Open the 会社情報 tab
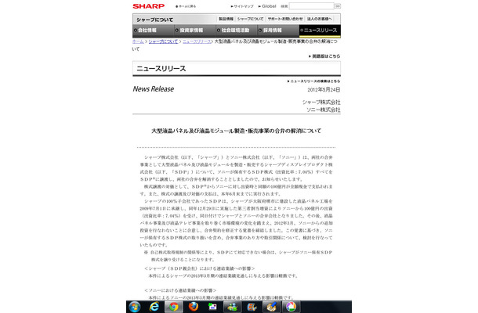Screen dimensions: 478x313 pyautogui.click(x=154, y=31)
